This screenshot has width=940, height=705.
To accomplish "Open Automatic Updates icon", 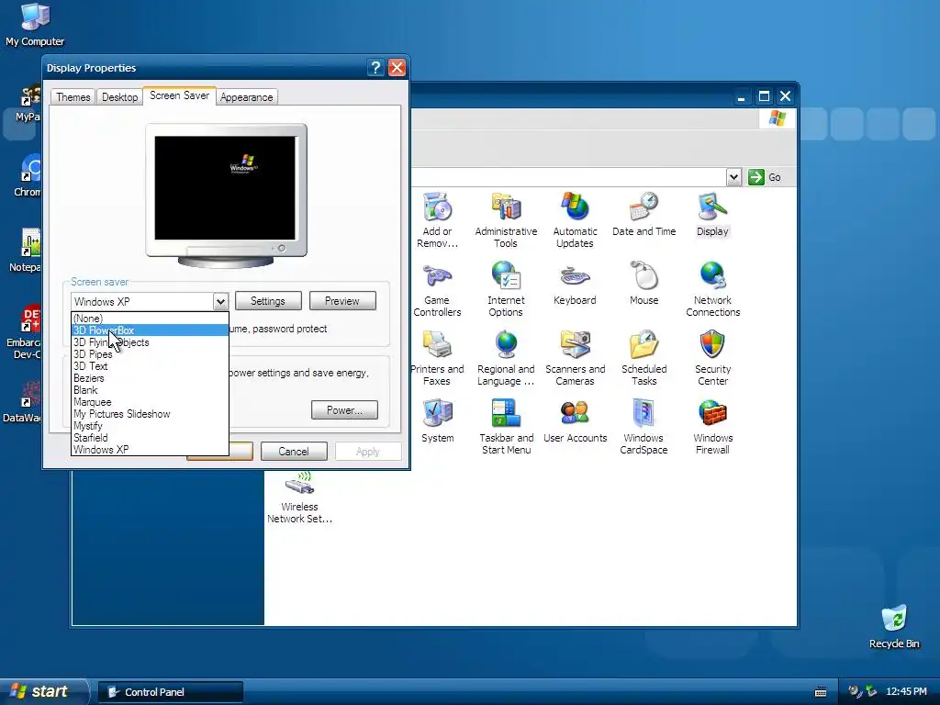I will pyautogui.click(x=575, y=219).
